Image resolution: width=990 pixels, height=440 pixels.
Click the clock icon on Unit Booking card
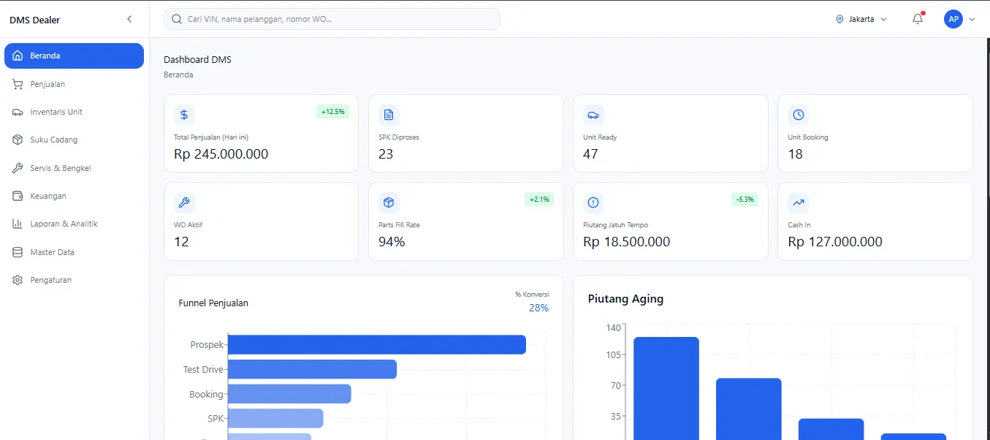[799, 115]
